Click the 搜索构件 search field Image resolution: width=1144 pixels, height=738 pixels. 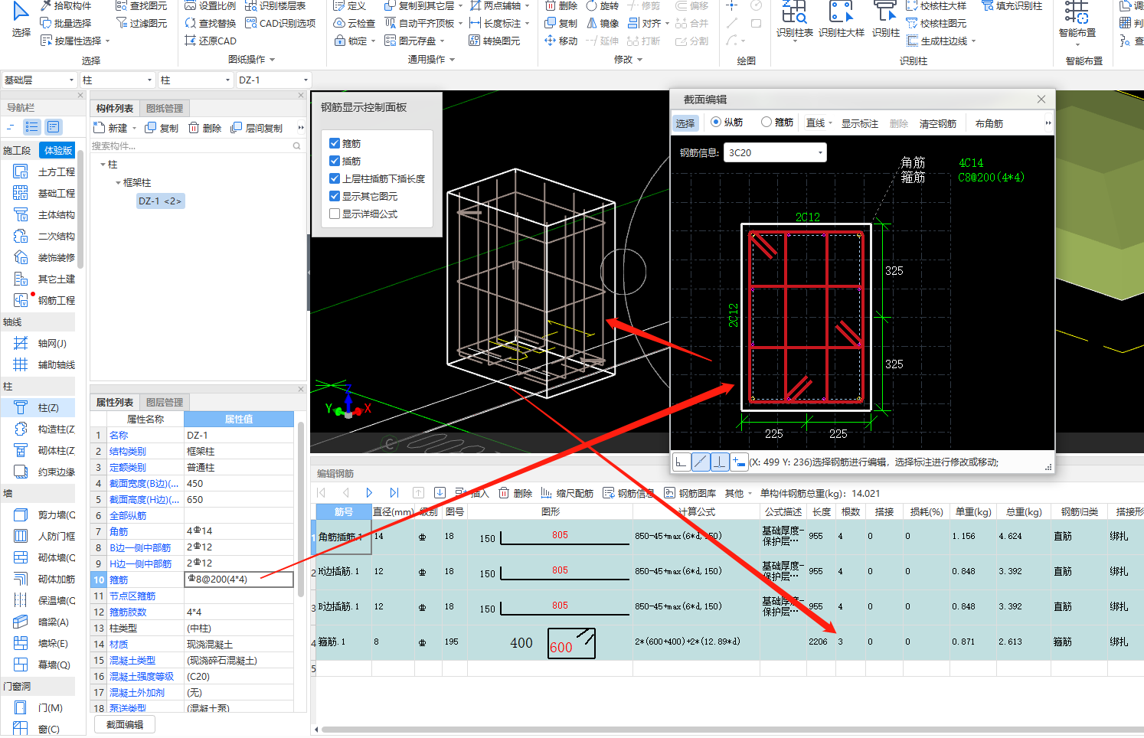pos(197,145)
